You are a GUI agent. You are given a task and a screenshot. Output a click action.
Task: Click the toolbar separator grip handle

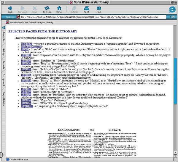click(67, 9)
